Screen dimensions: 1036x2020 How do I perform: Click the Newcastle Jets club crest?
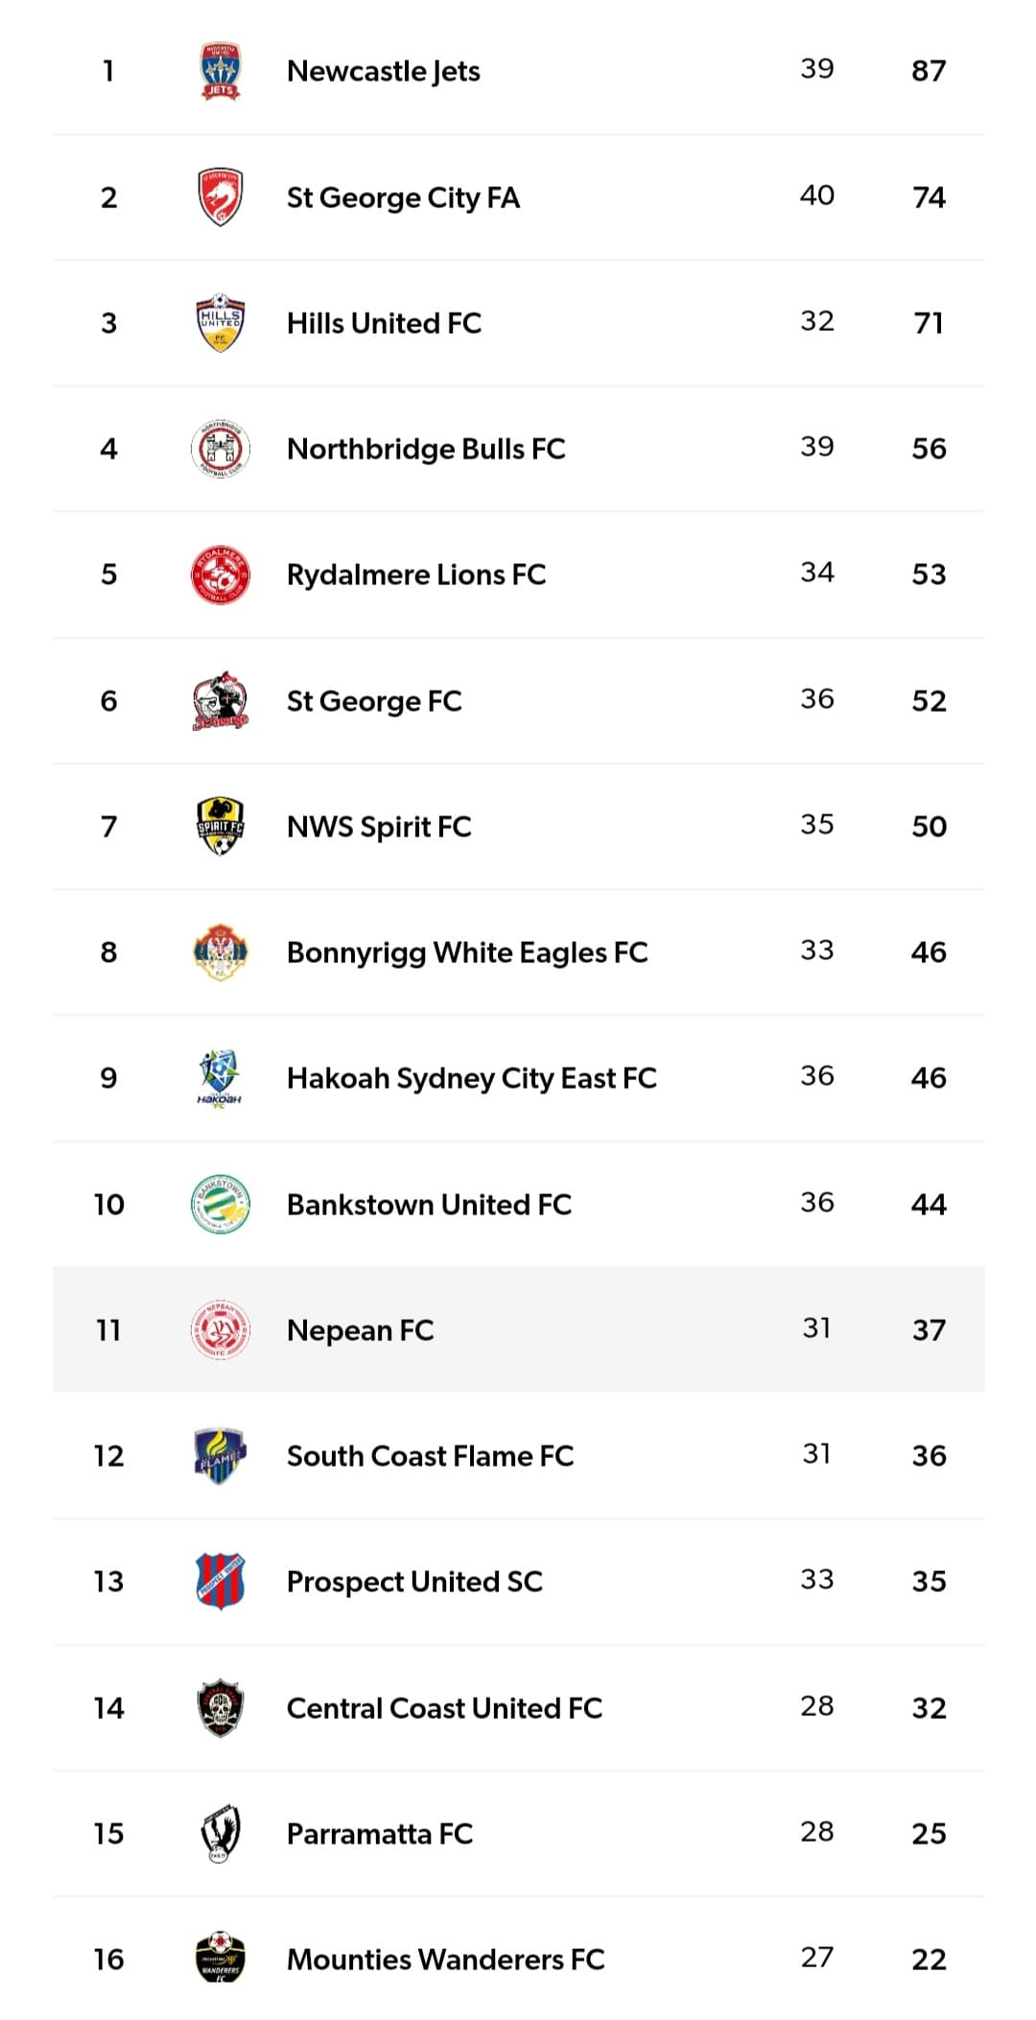[x=220, y=70]
